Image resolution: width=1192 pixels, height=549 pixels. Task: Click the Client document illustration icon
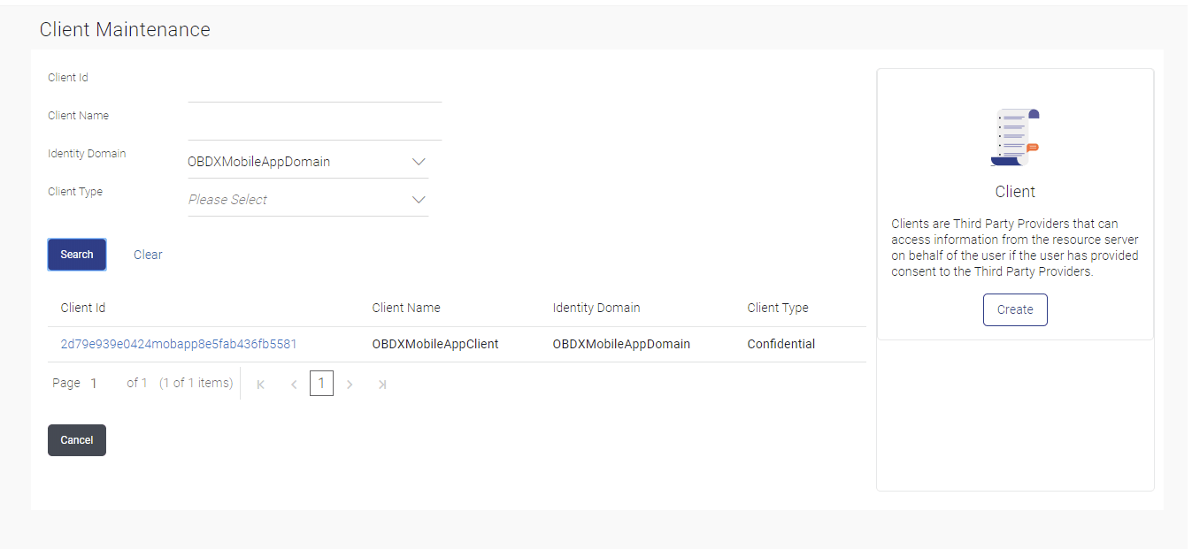tap(1015, 137)
